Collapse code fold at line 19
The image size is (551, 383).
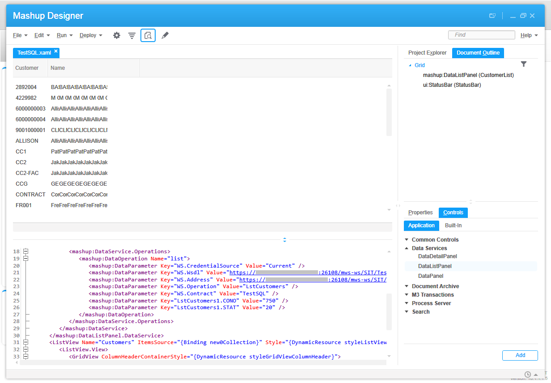pos(25,259)
